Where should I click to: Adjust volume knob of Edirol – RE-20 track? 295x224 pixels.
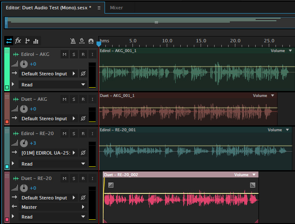24,143
